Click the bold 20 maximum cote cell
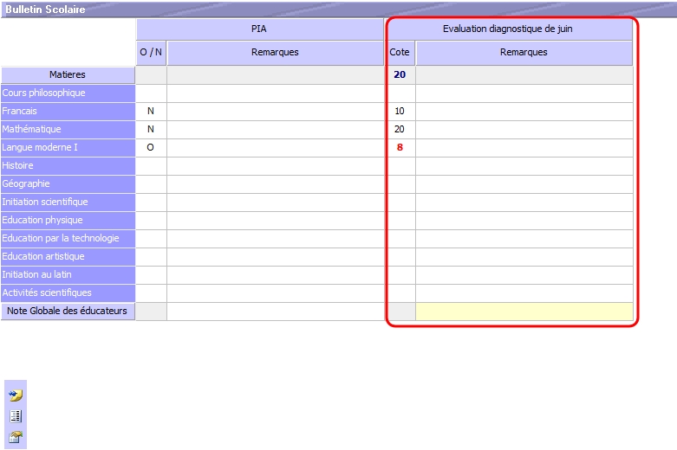677x450 pixels. (400, 75)
